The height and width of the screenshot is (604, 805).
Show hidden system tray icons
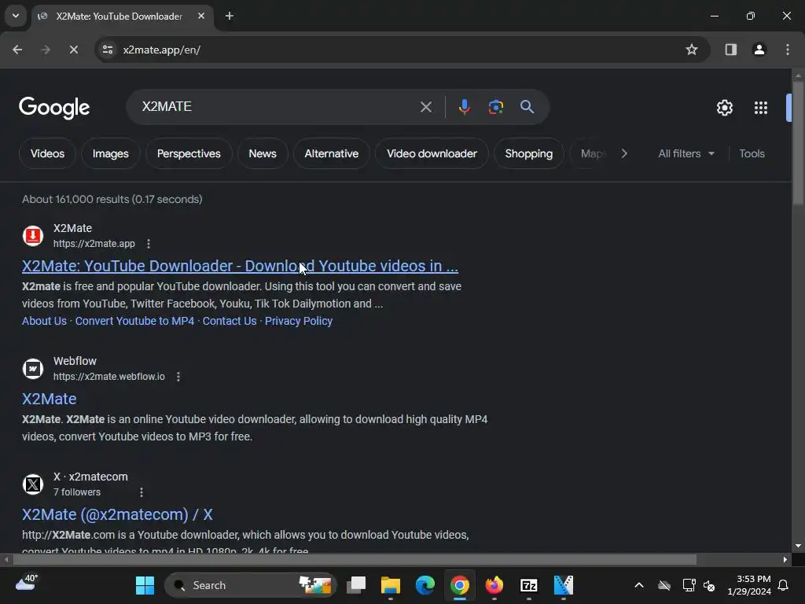638,585
